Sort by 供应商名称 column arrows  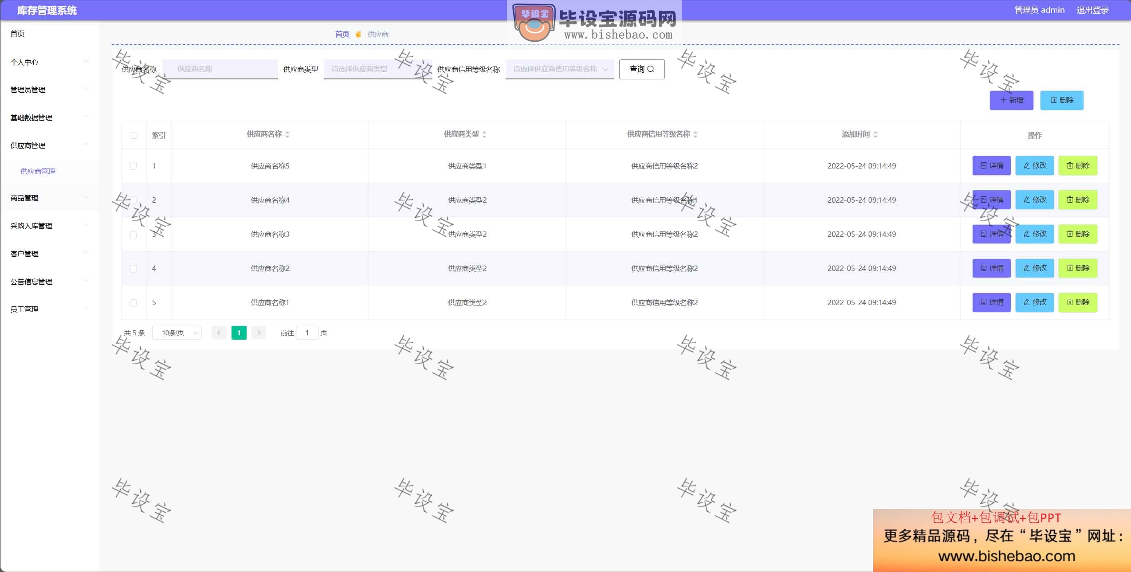[287, 134]
